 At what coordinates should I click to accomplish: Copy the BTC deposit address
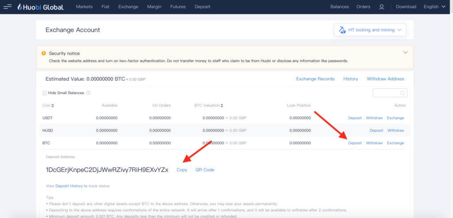[182, 170]
